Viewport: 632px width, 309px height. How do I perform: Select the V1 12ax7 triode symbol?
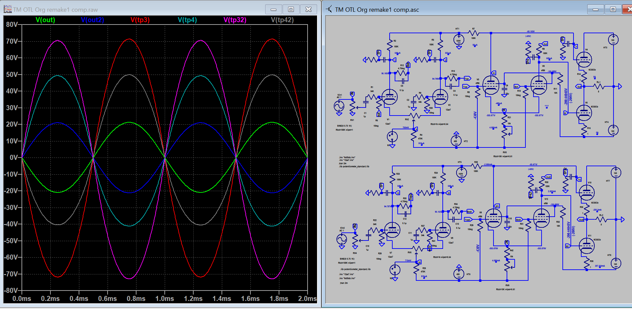point(390,97)
